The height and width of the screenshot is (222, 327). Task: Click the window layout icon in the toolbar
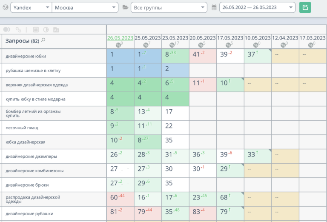[x=36, y=30]
